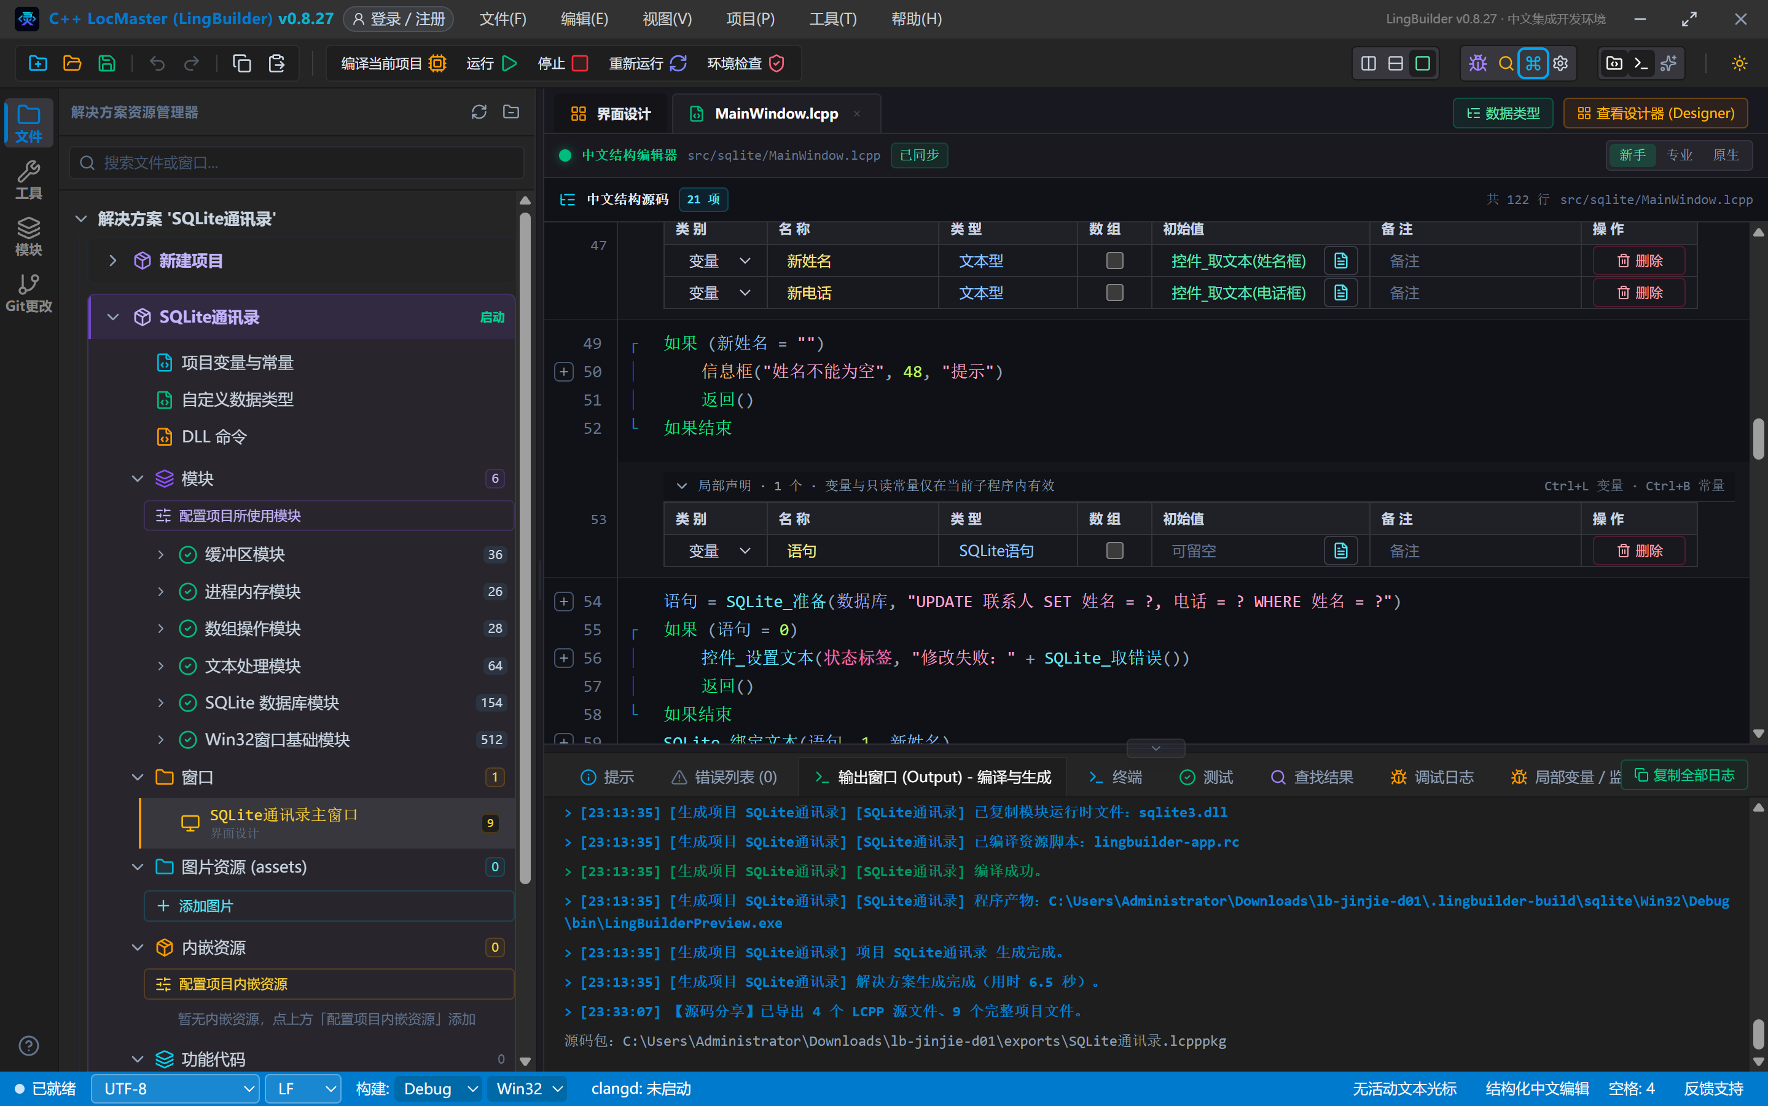This screenshot has width=1768, height=1106.
Task: Switch editor mode to 新手
Action: pos(1632,155)
